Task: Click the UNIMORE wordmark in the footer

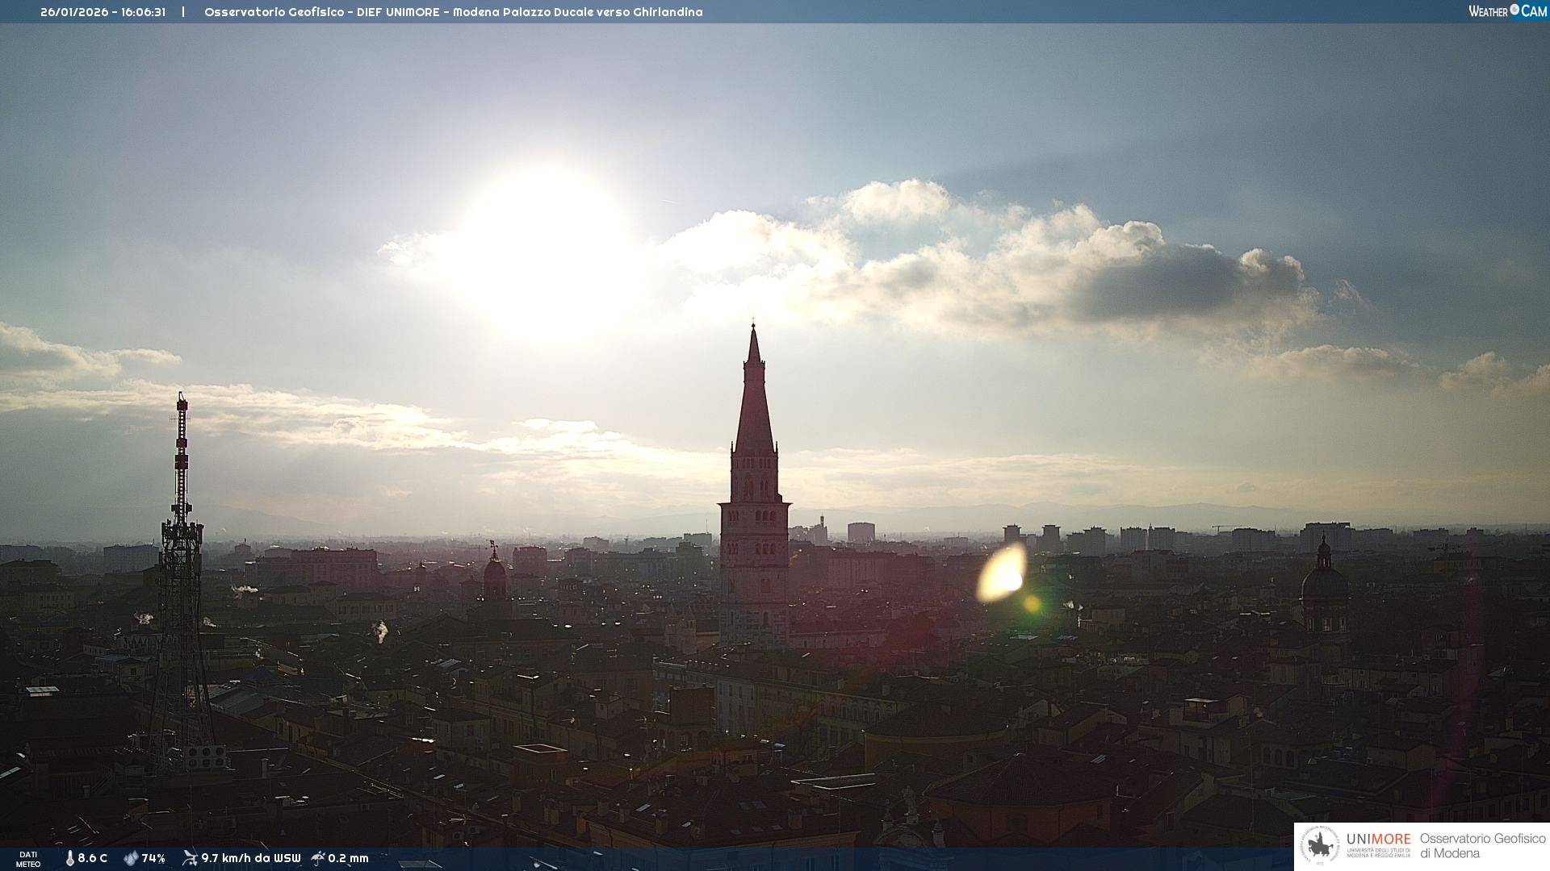Action: tap(1378, 840)
